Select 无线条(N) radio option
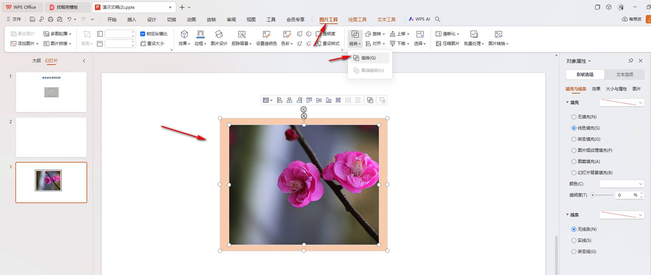 click(574, 229)
